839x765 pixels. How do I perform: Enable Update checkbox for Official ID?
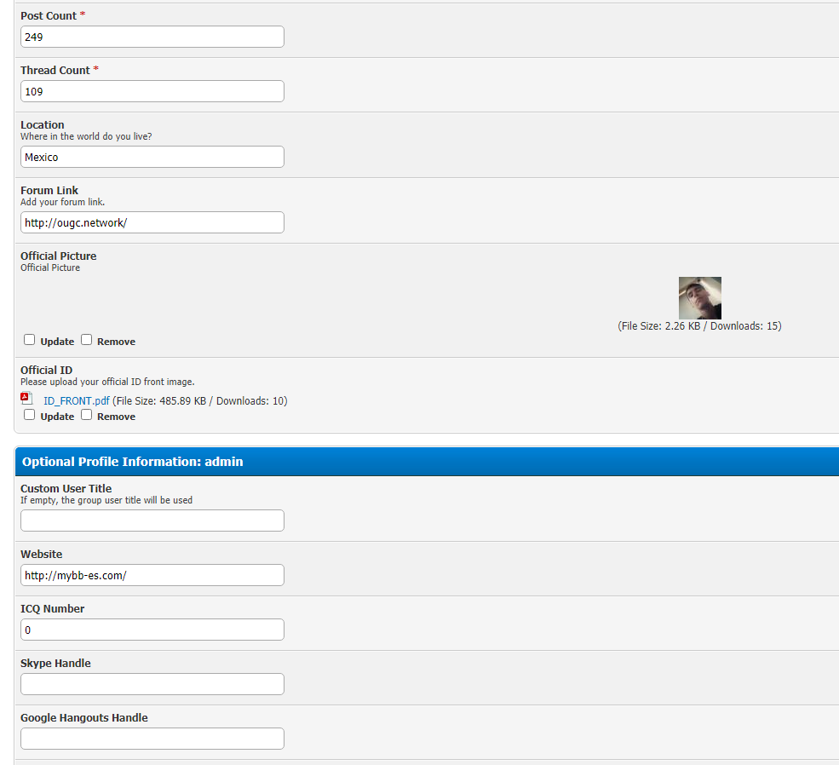click(30, 415)
